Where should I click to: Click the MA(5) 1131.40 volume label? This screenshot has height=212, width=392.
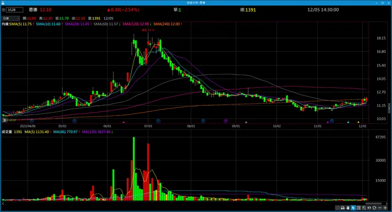click(38, 132)
